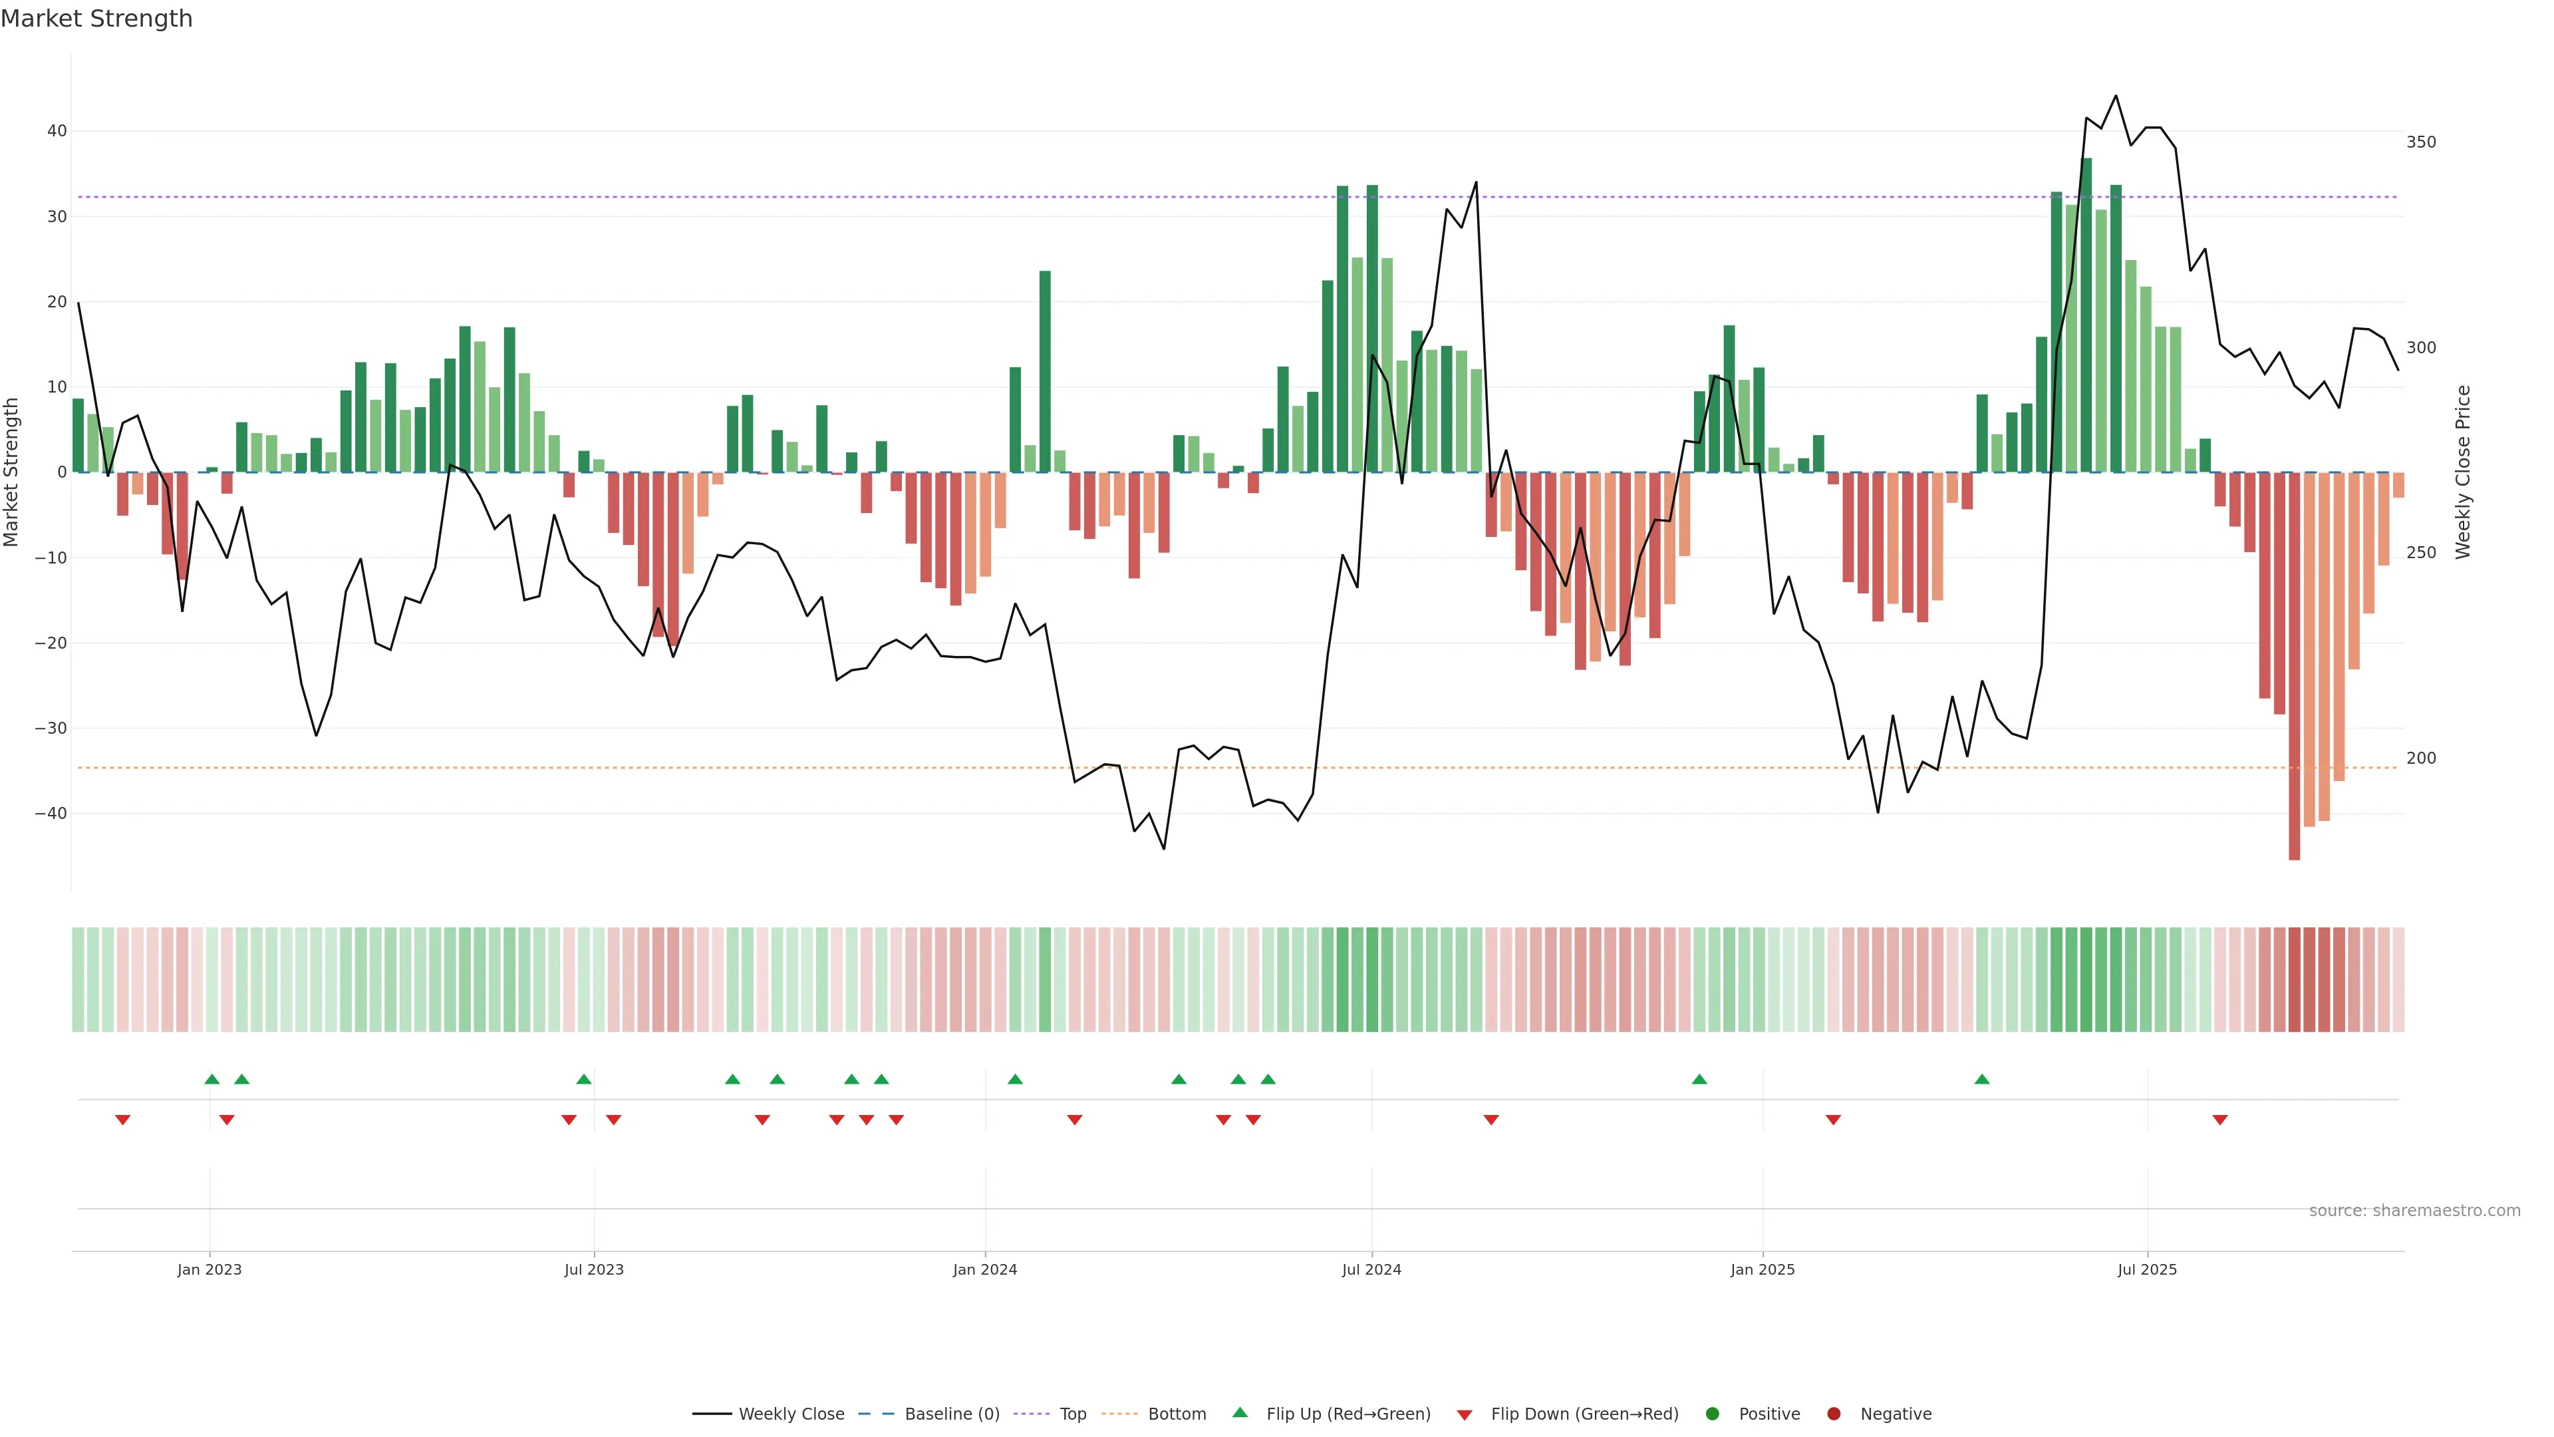Click the Weekly Close Price axis title
This screenshot has height=1437, width=2554.
(2464, 472)
